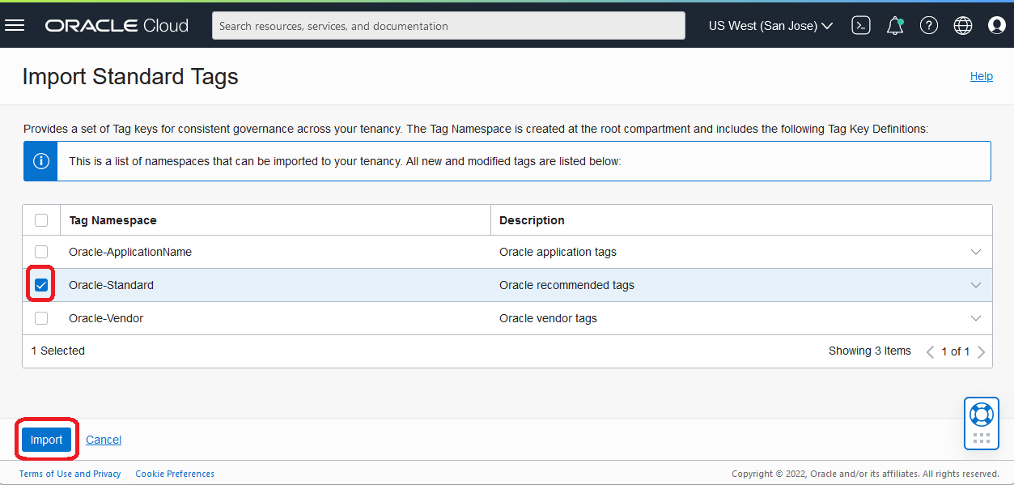Open the user profile avatar menu
Image resolution: width=1014 pixels, height=485 pixels.
pyautogui.click(x=996, y=25)
